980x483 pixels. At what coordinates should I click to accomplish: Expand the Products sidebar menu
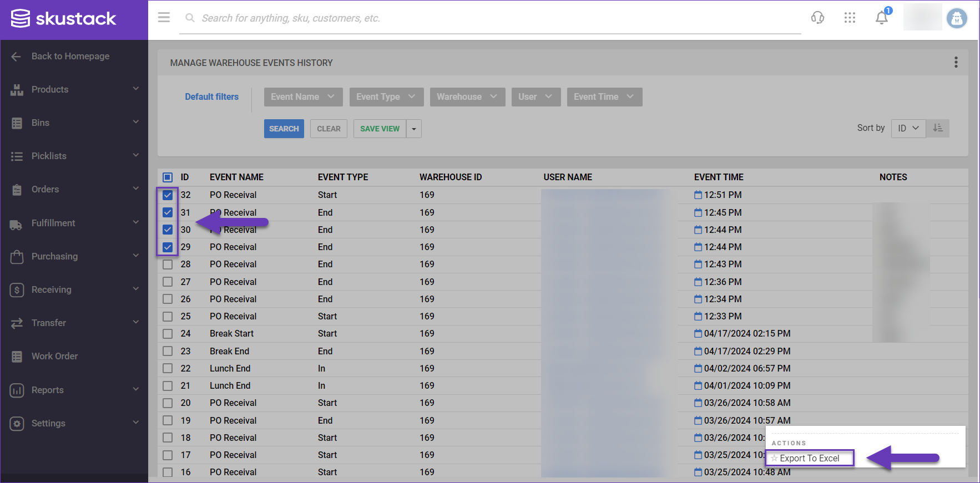point(74,89)
